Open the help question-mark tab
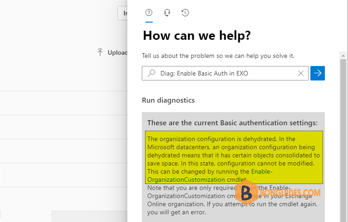Screen dimensions: 348x222 click(149, 13)
